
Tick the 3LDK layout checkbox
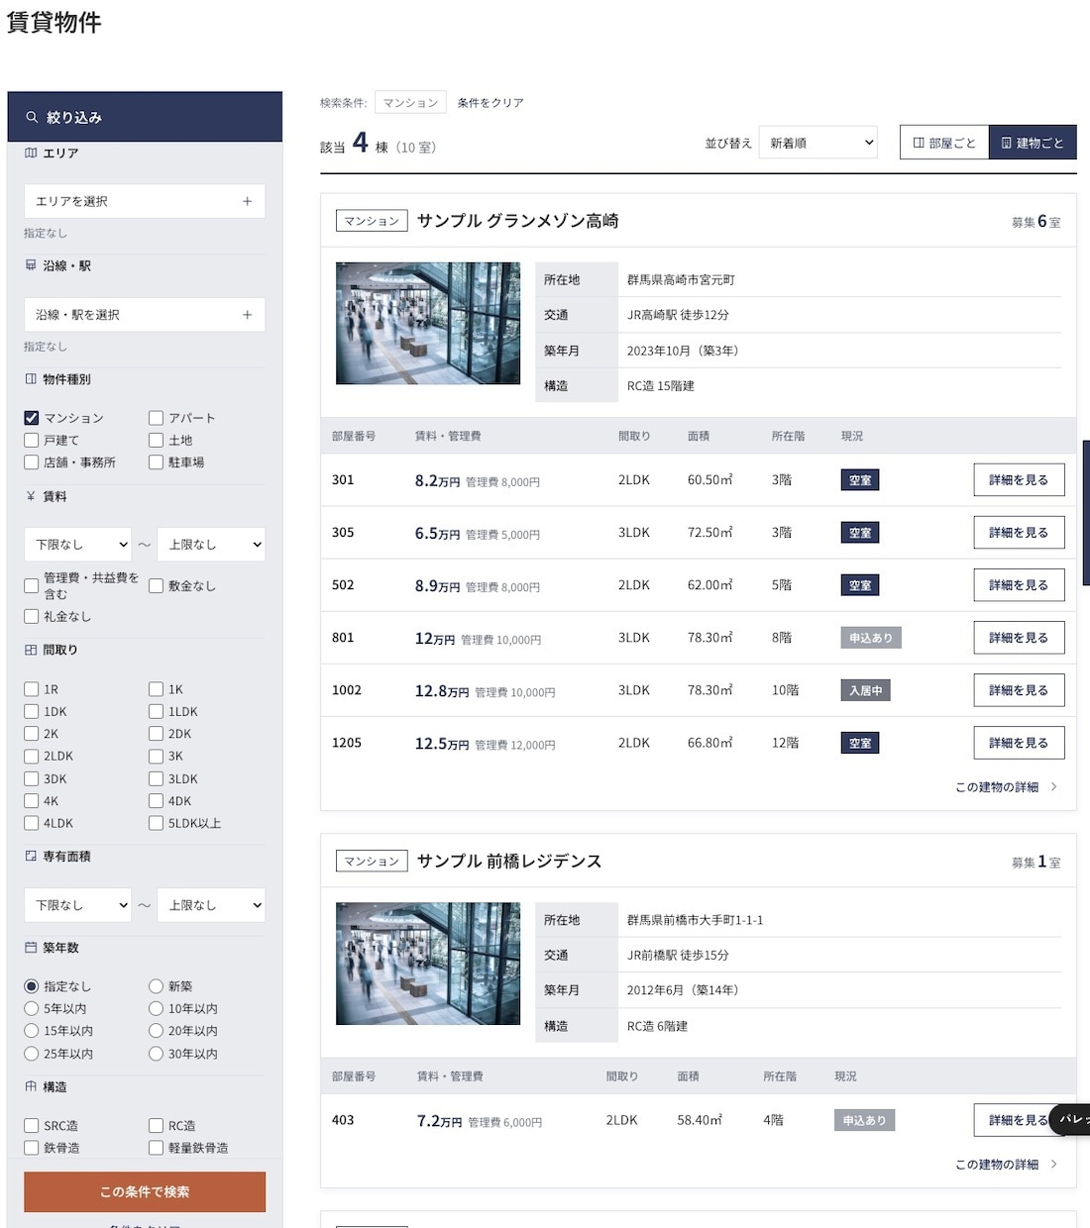coord(156,778)
